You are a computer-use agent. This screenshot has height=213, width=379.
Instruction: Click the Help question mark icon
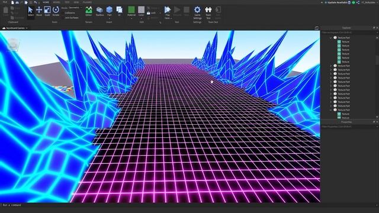[349, 2]
